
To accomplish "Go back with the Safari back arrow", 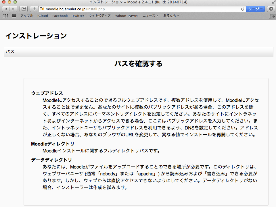I will pyautogui.click(x=6, y=9).
